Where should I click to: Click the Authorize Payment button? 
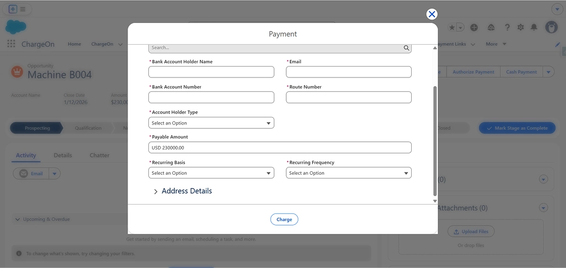coord(473,72)
